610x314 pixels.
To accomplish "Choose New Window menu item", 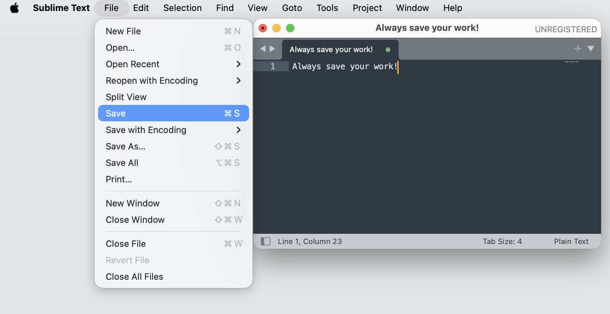I will pos(174,203).
